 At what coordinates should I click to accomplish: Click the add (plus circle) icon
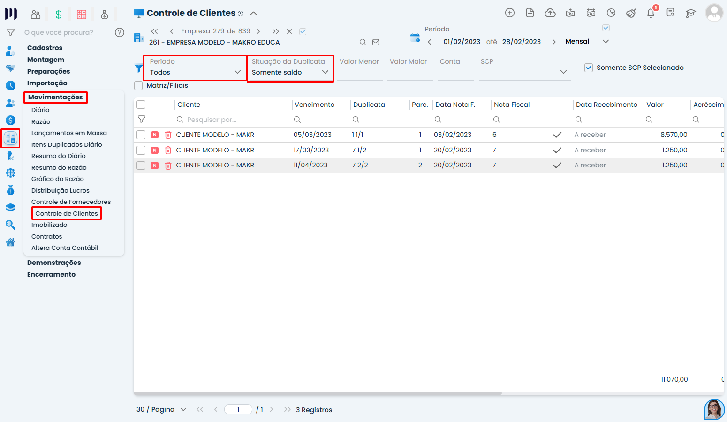(510, 13)
